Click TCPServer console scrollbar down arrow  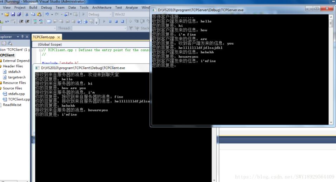pos(331,122)
